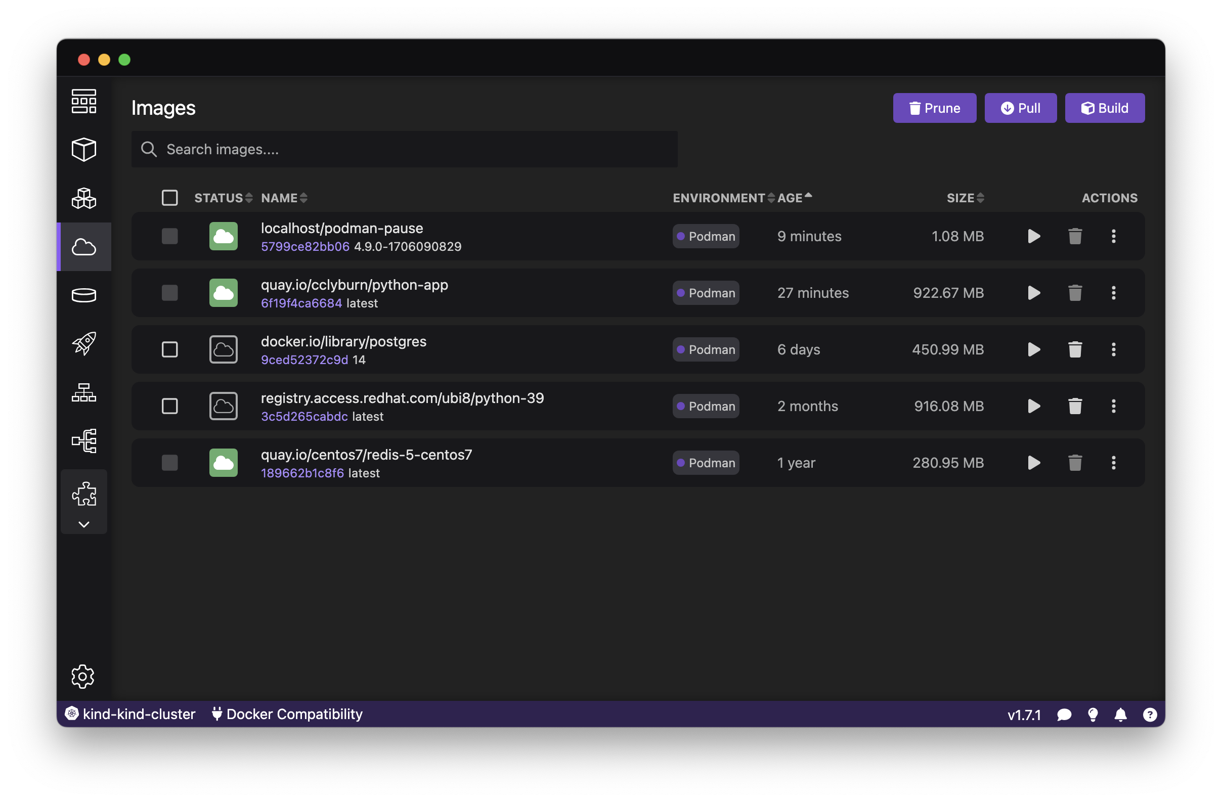Select all images with the header checkbox
1222x802 pixels.
point(170,197)
